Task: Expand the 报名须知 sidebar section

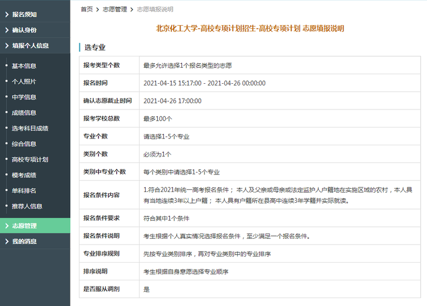Action: (35, 14)
